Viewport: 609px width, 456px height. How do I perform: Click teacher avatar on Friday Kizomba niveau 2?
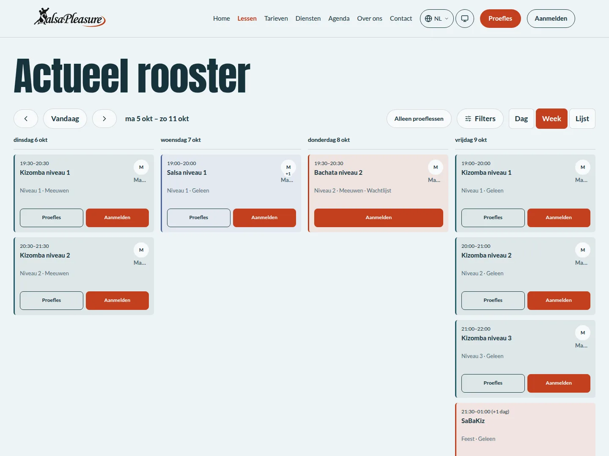[x=583, y=250]
